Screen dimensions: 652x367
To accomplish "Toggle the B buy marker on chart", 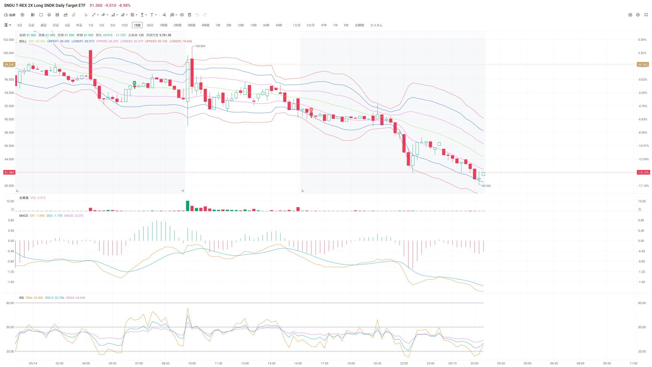I will tap(134, 83).
